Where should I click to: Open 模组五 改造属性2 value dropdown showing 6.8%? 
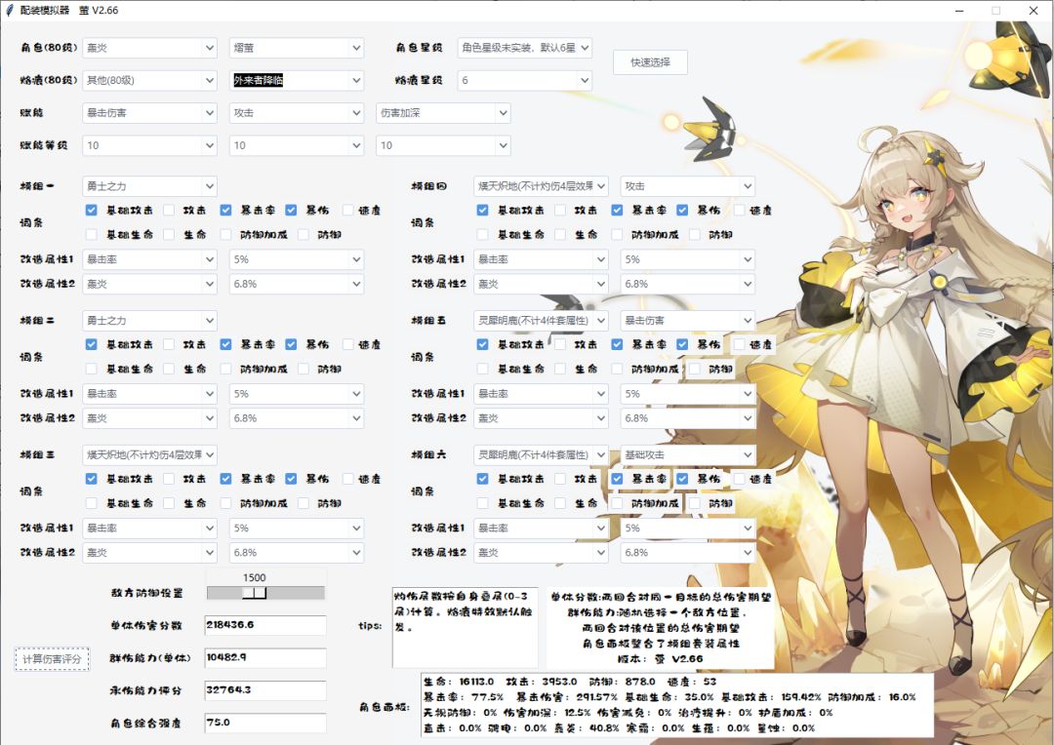pos(688,418)
